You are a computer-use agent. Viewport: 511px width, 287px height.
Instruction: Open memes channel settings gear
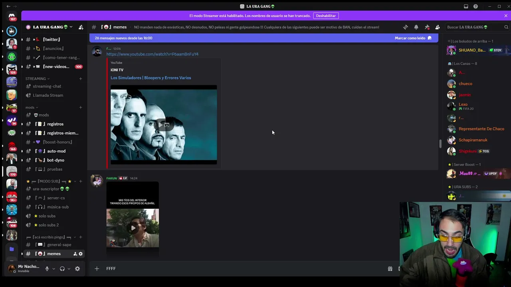point(81,254)
